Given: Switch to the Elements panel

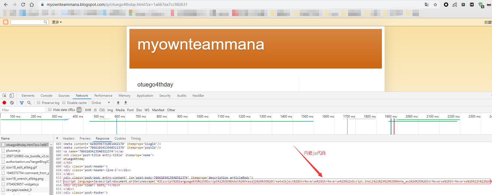Looking at the screenshot, I should pyautogui.click(x=28, y=95).
